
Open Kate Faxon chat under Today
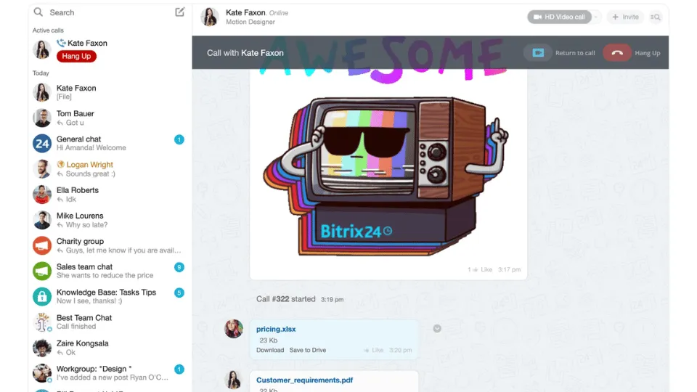click(110, 92)
